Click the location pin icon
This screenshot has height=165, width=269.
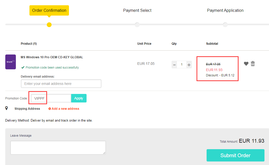(x=7, y=108)
